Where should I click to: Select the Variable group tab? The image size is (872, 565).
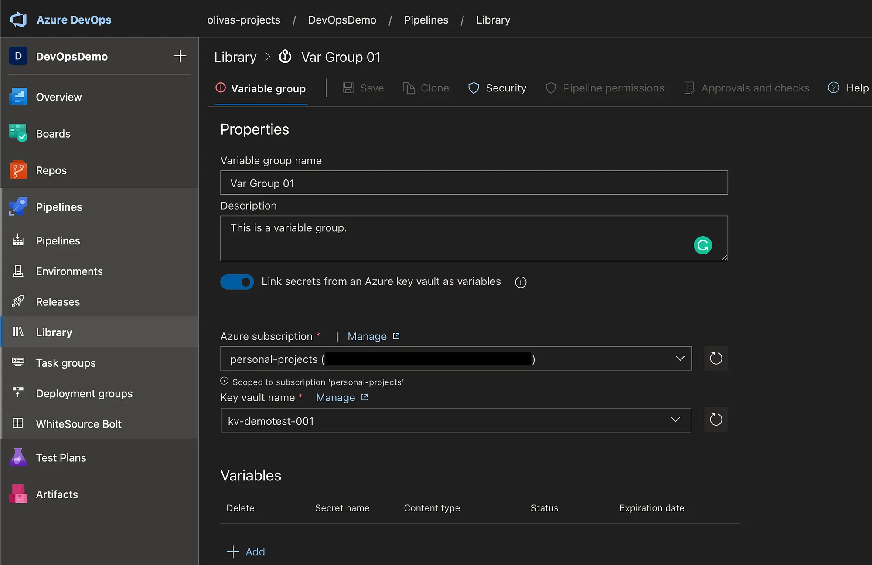261,88
